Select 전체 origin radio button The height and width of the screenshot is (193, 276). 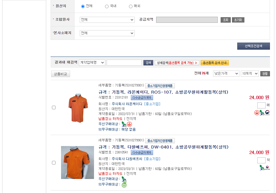coord(83,7)
